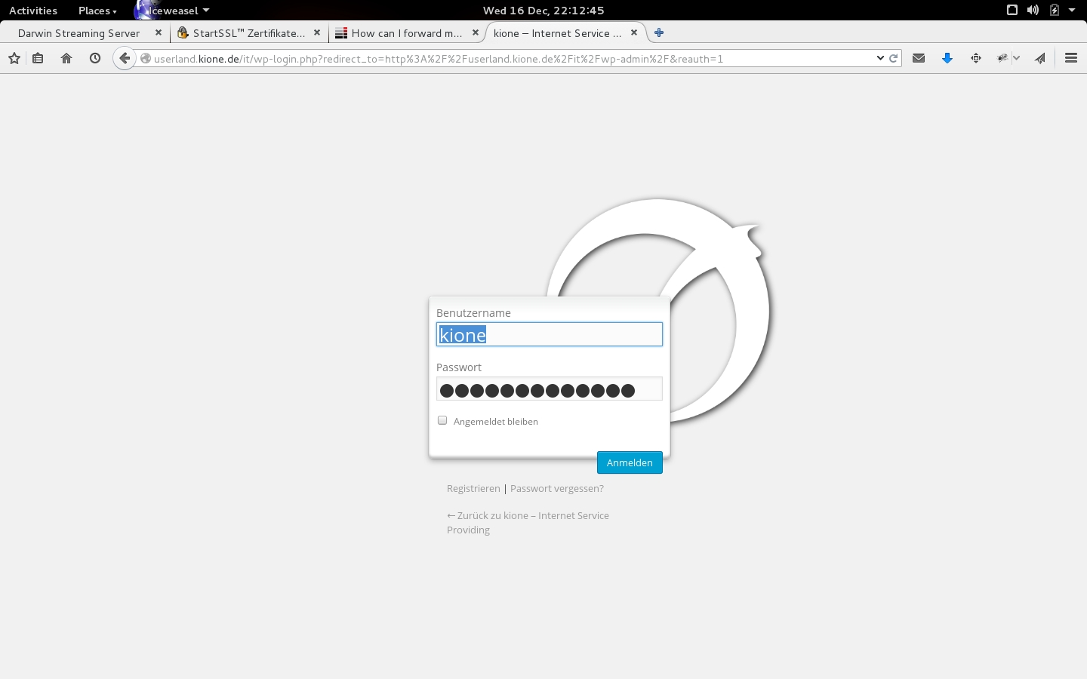Open the bookmarks list icon

point(38,58)
